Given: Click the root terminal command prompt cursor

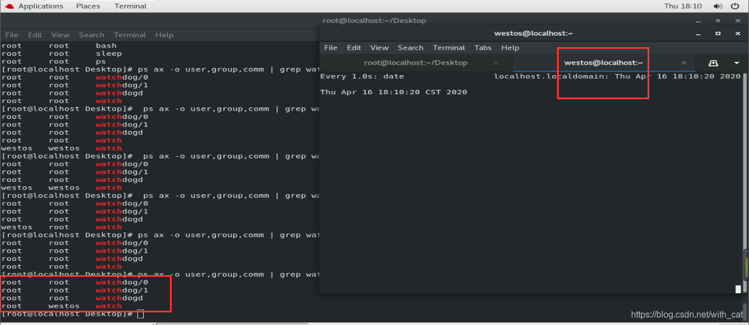Looking at the screenshot, I should [140, 314].
